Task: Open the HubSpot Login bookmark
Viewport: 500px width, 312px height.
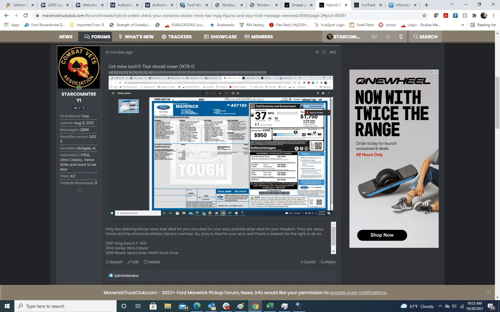Action: click(329, 25)
